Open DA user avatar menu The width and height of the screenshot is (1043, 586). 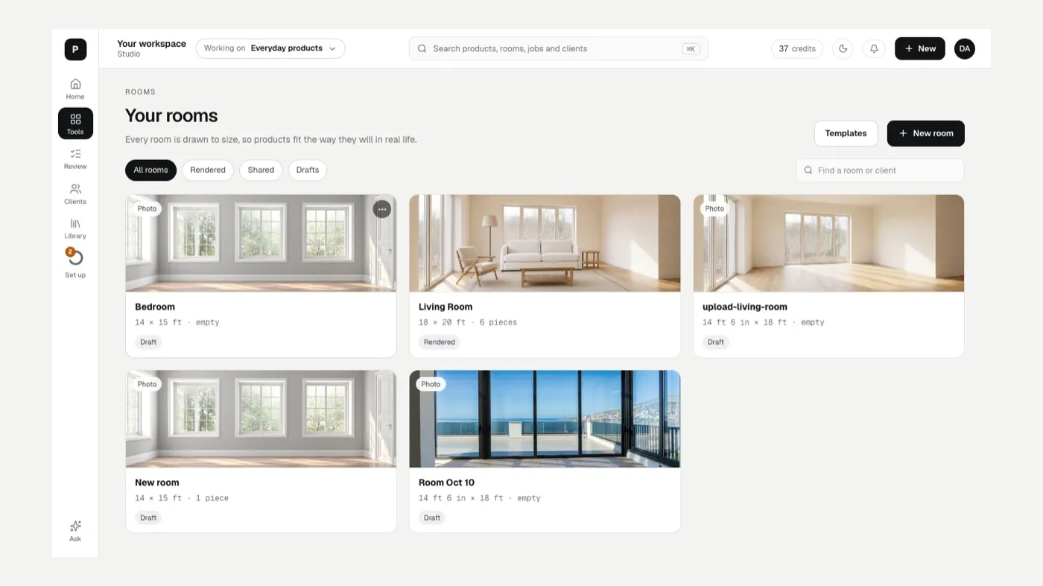(965, 48)
